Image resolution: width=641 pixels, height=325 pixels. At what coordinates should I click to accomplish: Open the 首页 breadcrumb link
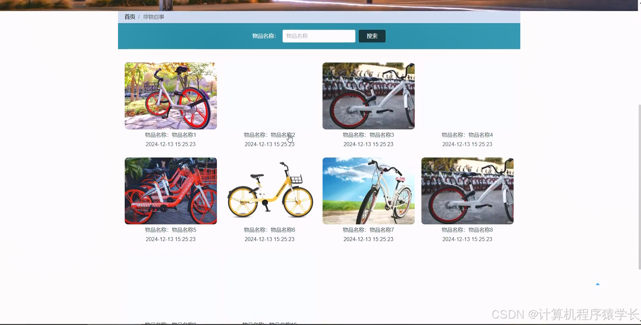[x=129, y=16]
